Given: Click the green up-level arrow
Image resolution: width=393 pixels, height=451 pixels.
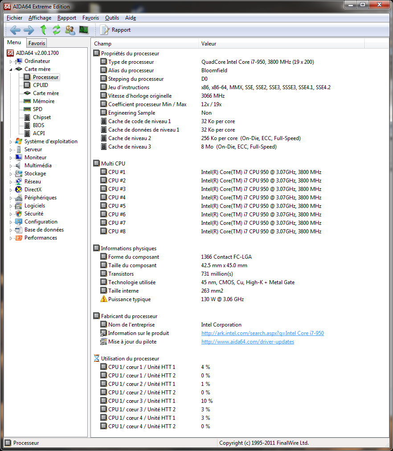Looking at the screenshot, I should tap(43, 29).
